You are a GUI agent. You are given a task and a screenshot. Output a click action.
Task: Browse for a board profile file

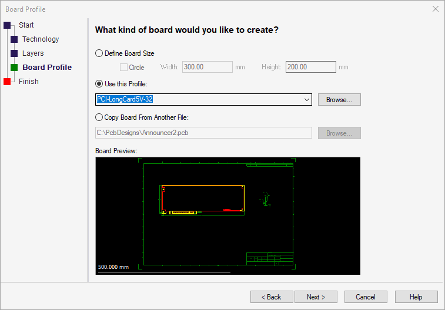pos(339,100)
